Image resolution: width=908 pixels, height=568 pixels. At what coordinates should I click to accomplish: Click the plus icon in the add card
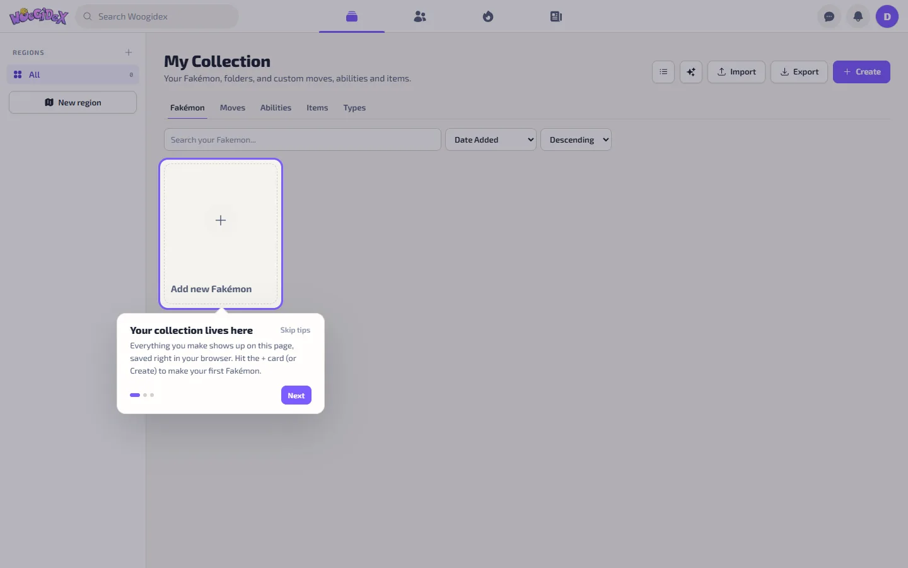coord(221,220)
